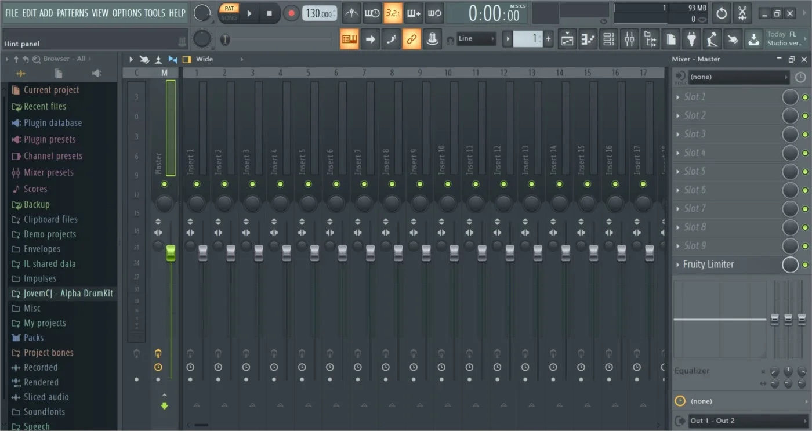
Task: Open the TOOLS menu
Action: (155, 13)
